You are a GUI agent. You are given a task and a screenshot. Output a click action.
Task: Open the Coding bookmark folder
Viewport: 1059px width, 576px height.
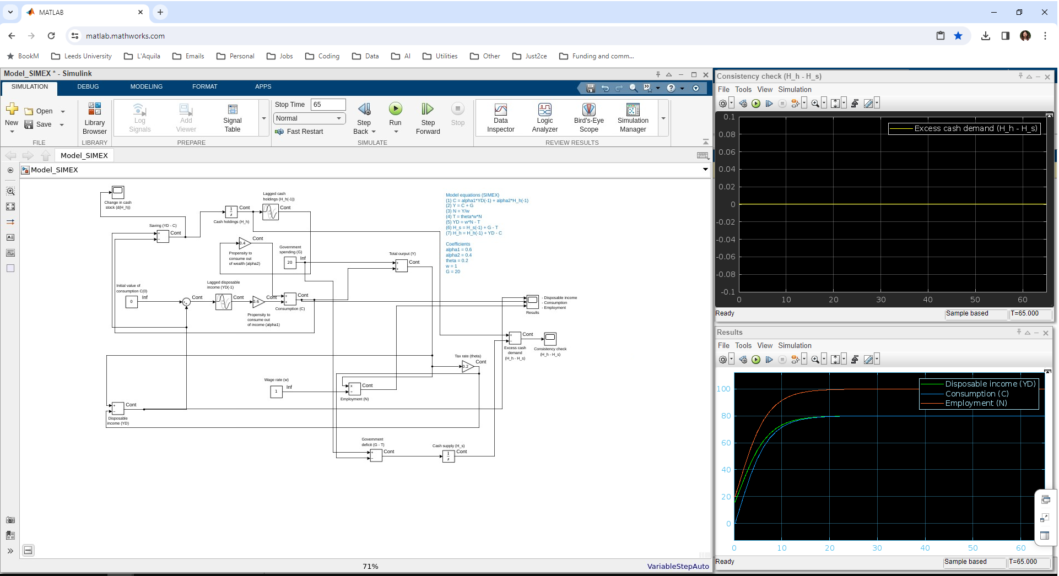pos(322,56)
